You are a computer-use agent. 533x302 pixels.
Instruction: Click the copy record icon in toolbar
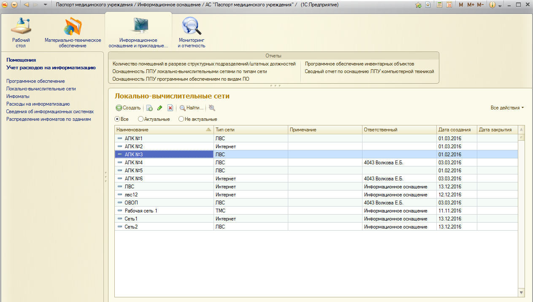(149, 108)
